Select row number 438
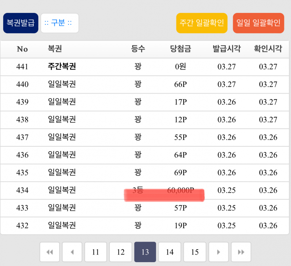Screen dimensions: 291x266 [22, 120]
